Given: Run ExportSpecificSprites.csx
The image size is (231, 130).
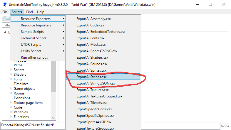Looking at the screenshot, I should click(103, 116).
